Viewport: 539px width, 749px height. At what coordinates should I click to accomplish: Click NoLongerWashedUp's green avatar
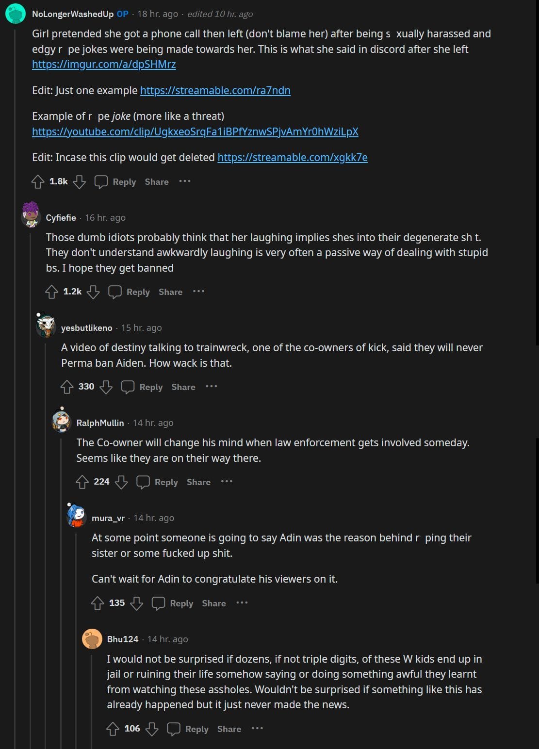click(x=16, y=14)
